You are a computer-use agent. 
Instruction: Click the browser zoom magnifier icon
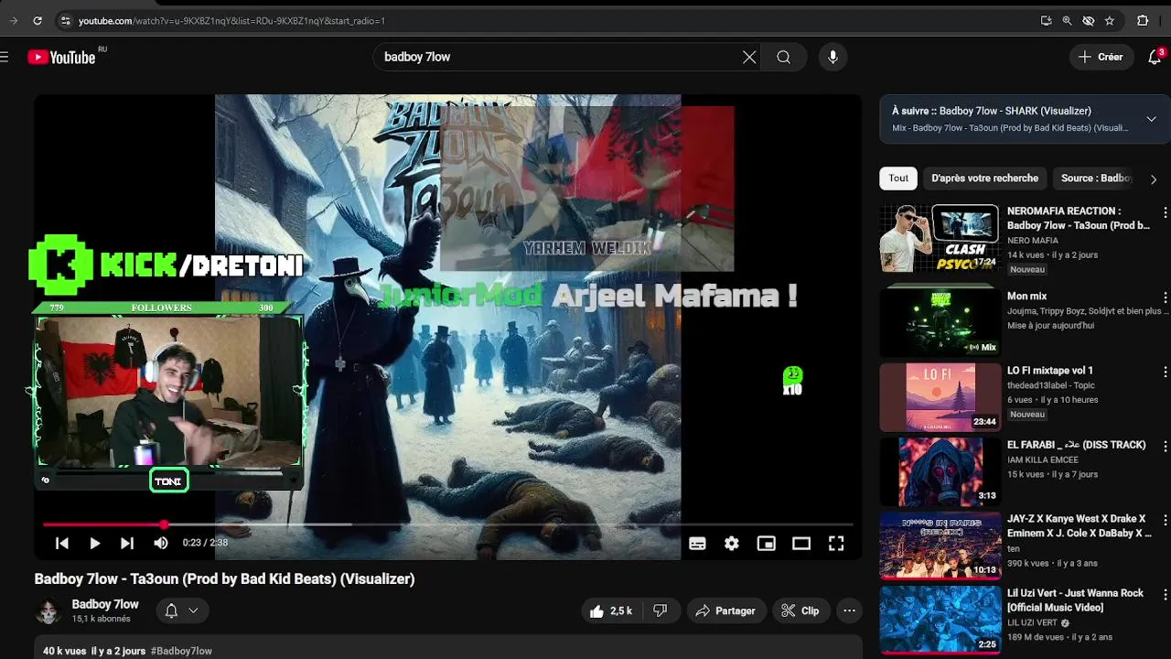[x=1067, y=20]
